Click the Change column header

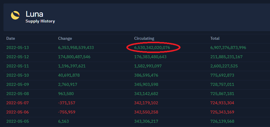click(x=65, y=38)
